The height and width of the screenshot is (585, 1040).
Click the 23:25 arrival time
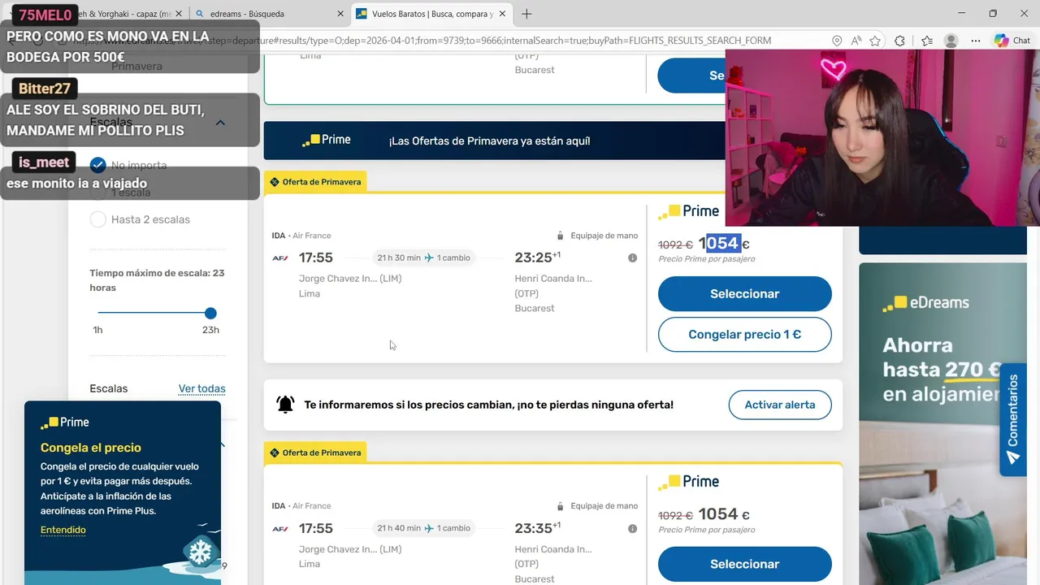click(x=533, y=258)
